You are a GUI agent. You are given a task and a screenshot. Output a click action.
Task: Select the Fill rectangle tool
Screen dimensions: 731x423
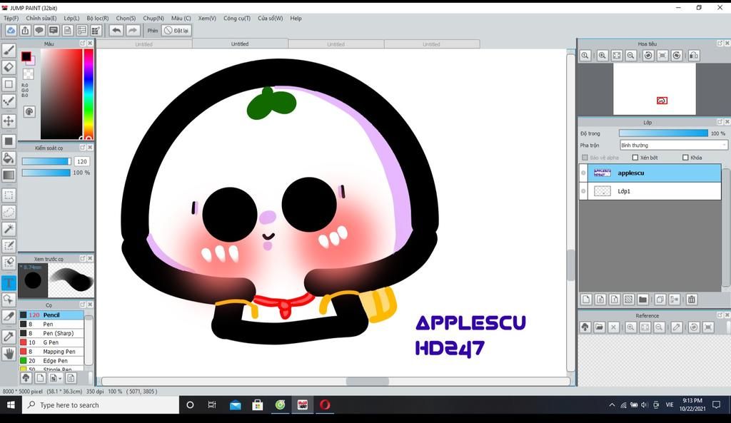pos(9,141)
